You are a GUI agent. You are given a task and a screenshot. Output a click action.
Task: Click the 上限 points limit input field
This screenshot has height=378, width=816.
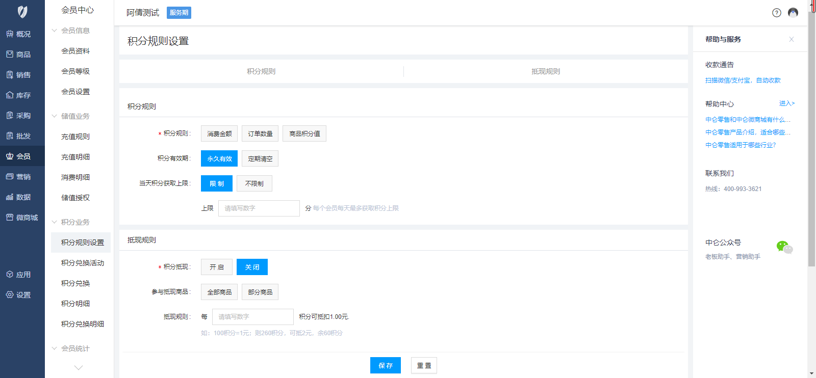point(259,208)
